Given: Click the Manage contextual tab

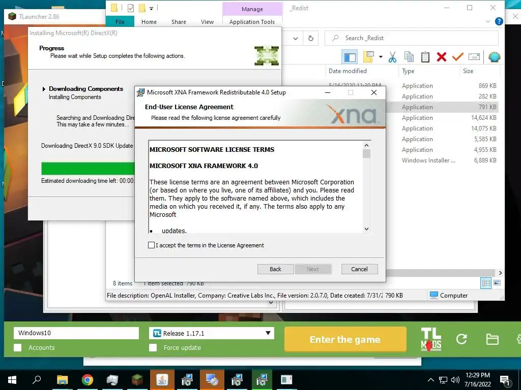Looking at the screenshot, I should 252,9.
